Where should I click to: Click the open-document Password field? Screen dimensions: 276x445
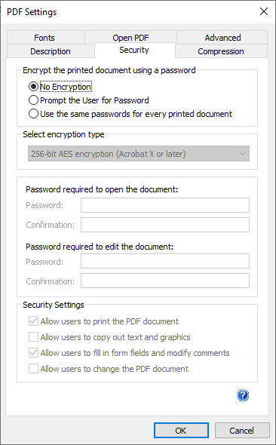165,205
